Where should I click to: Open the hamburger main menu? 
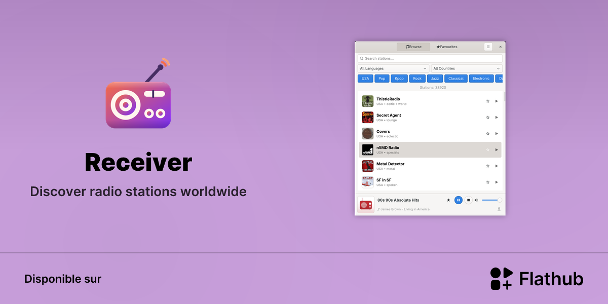point(488,47)
